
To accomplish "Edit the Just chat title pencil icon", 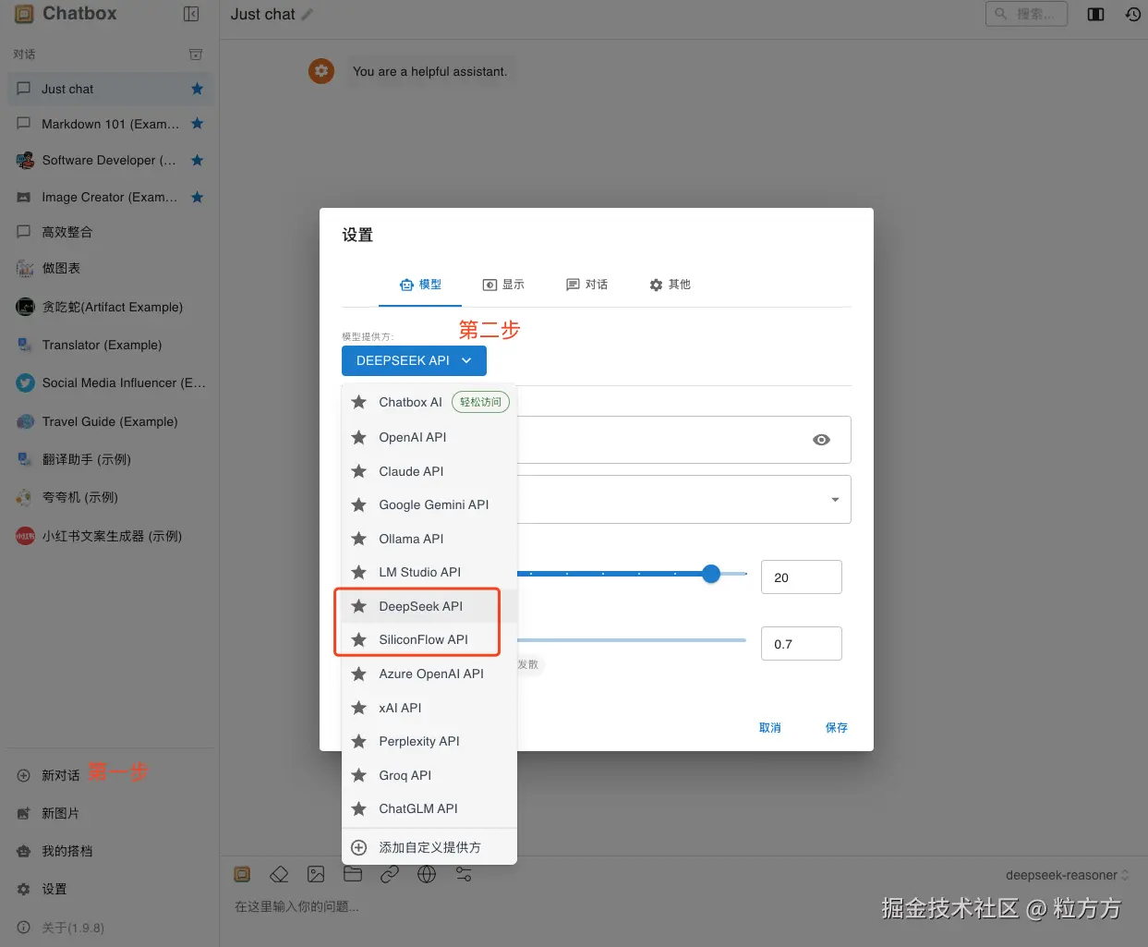I will pos(308,15).
